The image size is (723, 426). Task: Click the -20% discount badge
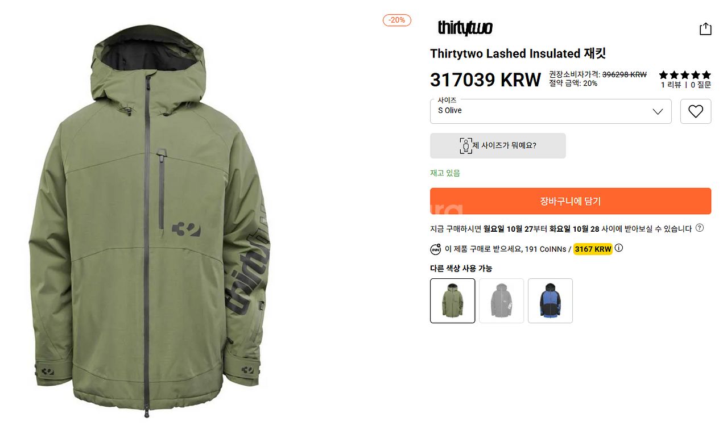396,20
